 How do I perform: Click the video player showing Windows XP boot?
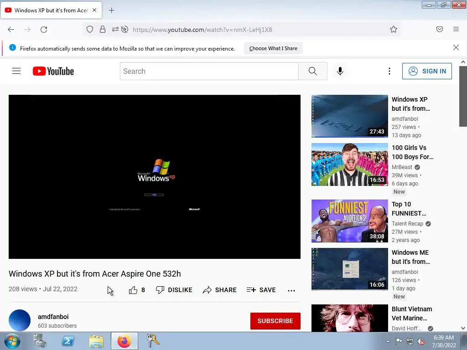point(155,177)
